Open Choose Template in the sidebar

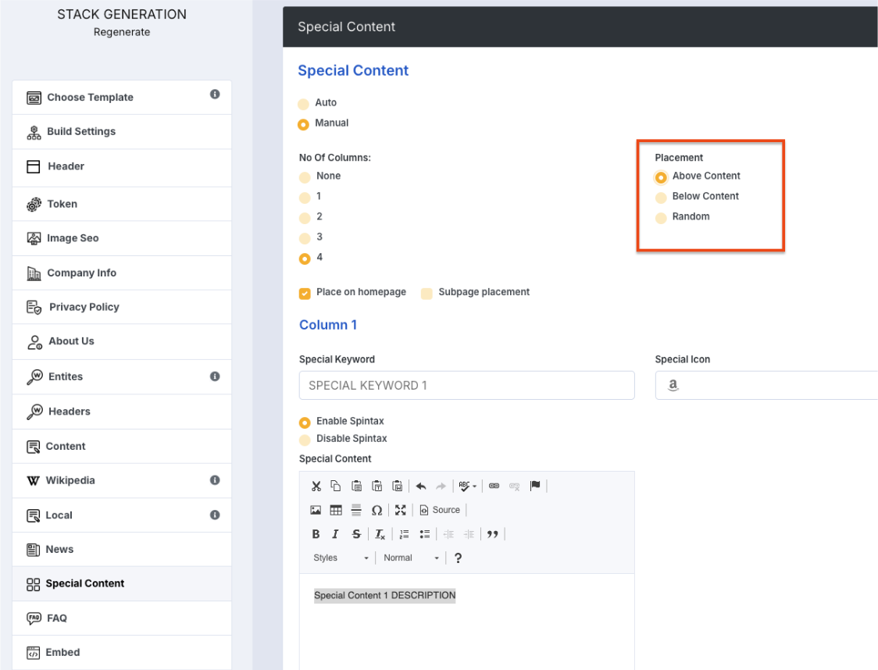tap(122, 98)
